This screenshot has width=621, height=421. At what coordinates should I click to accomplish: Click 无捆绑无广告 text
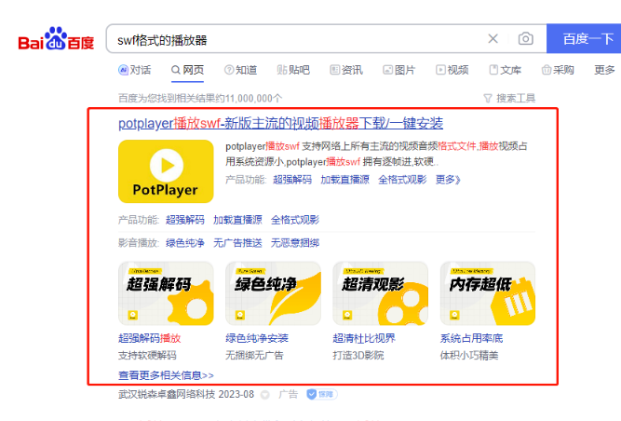click(x=254, y=355)
